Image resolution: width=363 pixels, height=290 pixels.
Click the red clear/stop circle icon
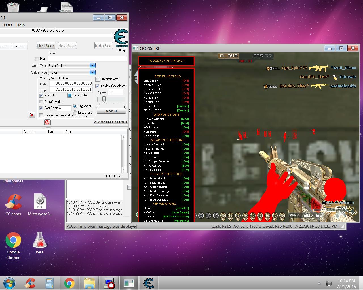click(x=47, y=122)
